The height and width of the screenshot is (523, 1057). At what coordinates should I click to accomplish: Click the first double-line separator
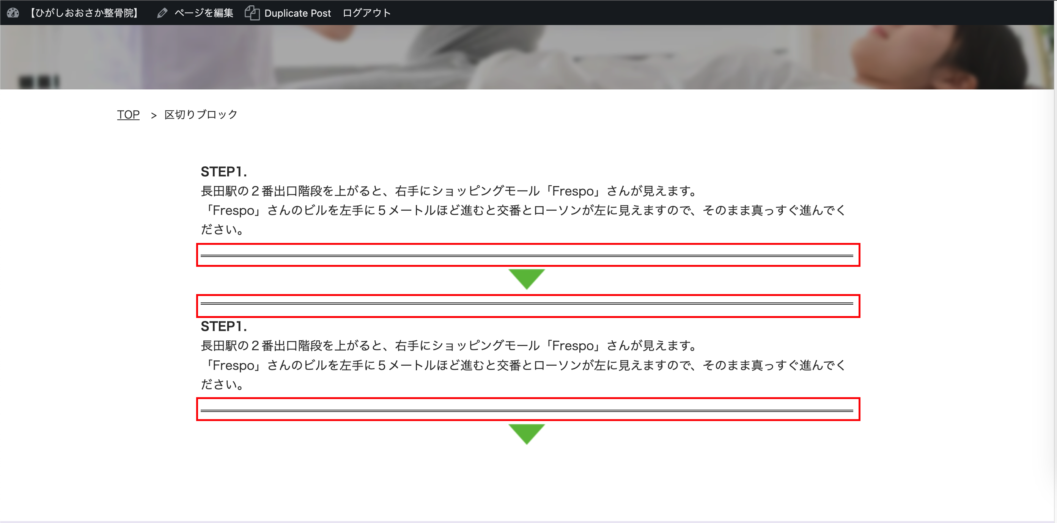(527, 255)
